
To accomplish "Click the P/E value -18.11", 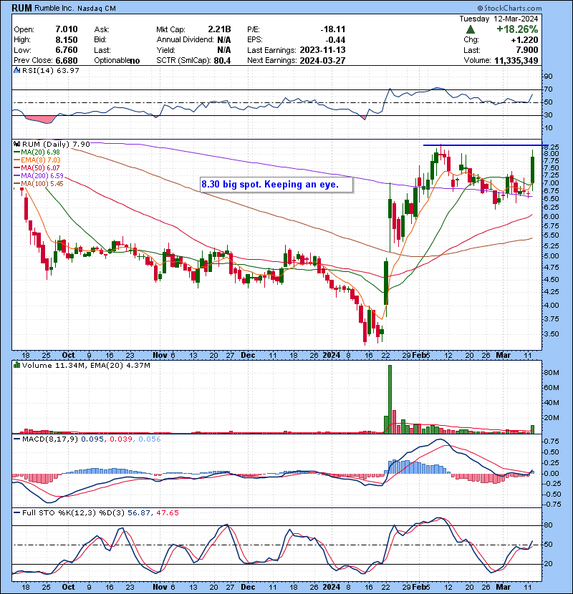I will (333, 29).
